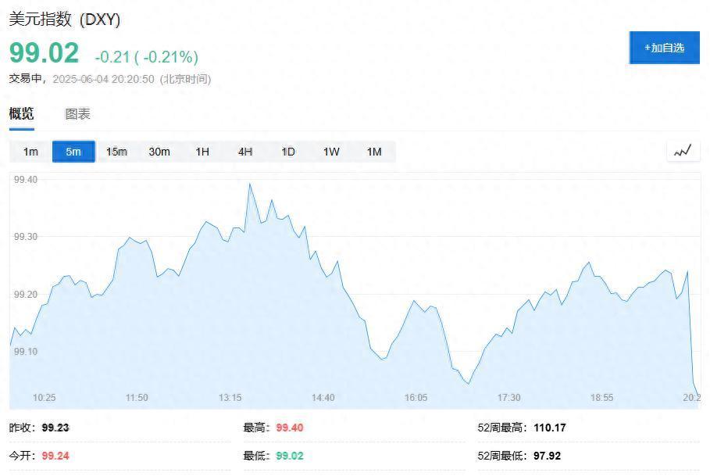
Task: Click the 99.20 y-axis label
Action: [x=26, y=295]
